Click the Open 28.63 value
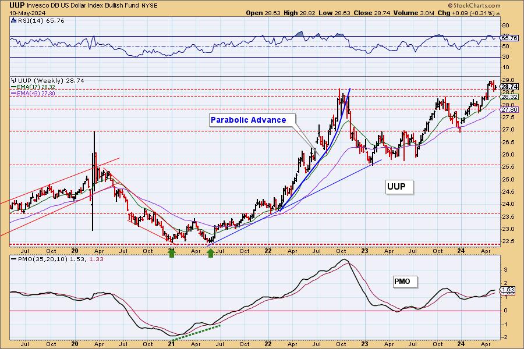Image resolution: width=524 pixels, height=349 pixels. [263, 13]
